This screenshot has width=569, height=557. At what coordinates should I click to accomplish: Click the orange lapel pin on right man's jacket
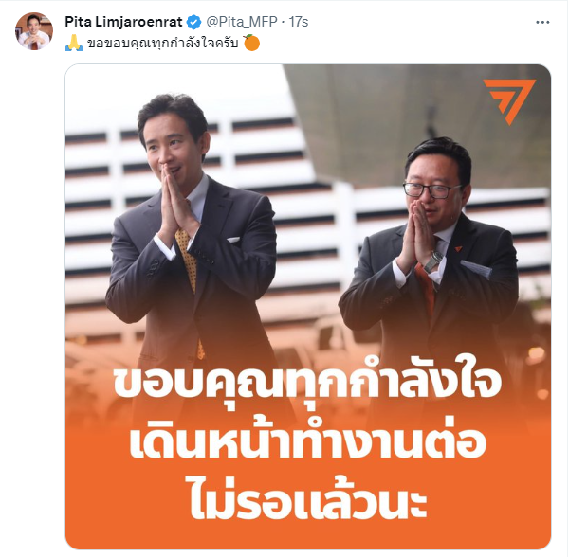(x=458, y=249)
